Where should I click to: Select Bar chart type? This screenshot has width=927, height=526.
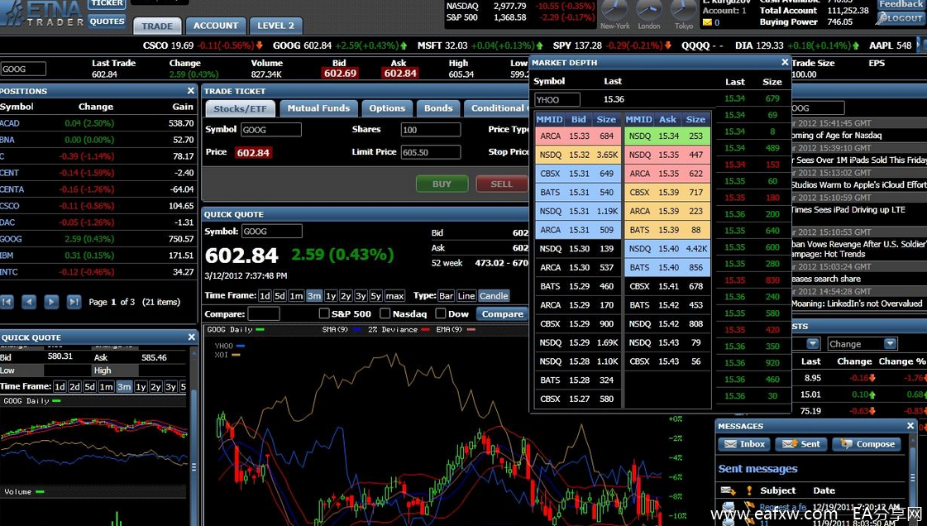click(x=447, y=296)
